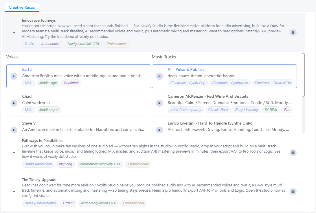Select the AI - Pulse & Publish title
This screenshot has height=213, width=316.
click(185, 69)
